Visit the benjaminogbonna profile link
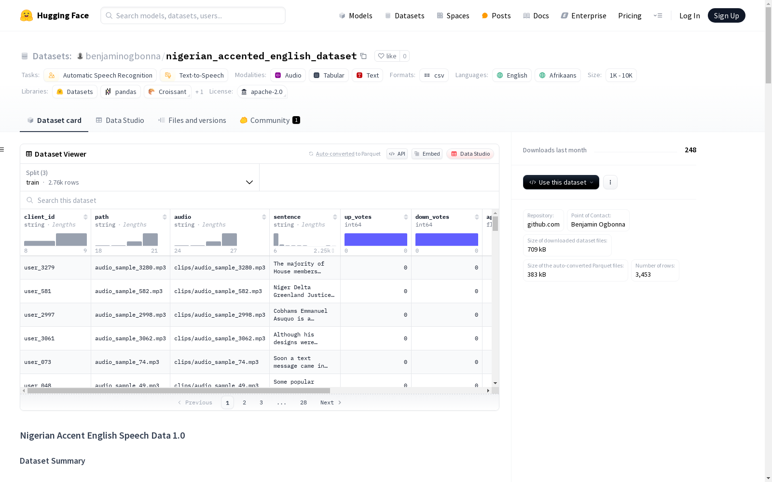This screenshot has width=772, height=482. [x=123, y=56]
